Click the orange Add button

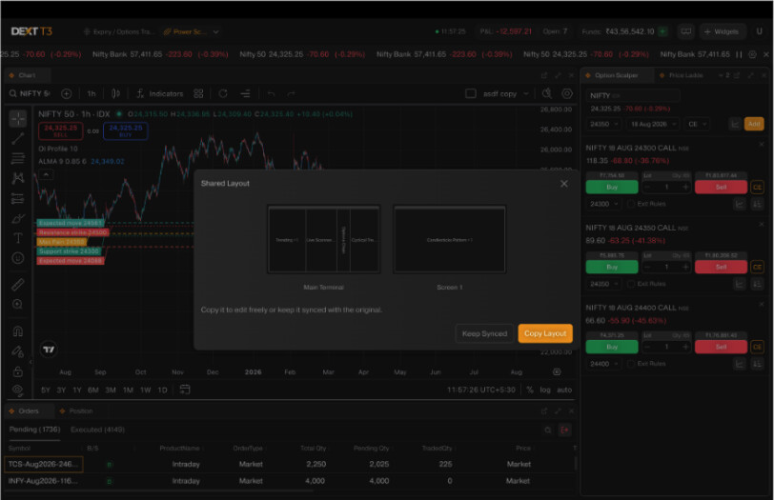pyautogui.click(x=754, y=124)
